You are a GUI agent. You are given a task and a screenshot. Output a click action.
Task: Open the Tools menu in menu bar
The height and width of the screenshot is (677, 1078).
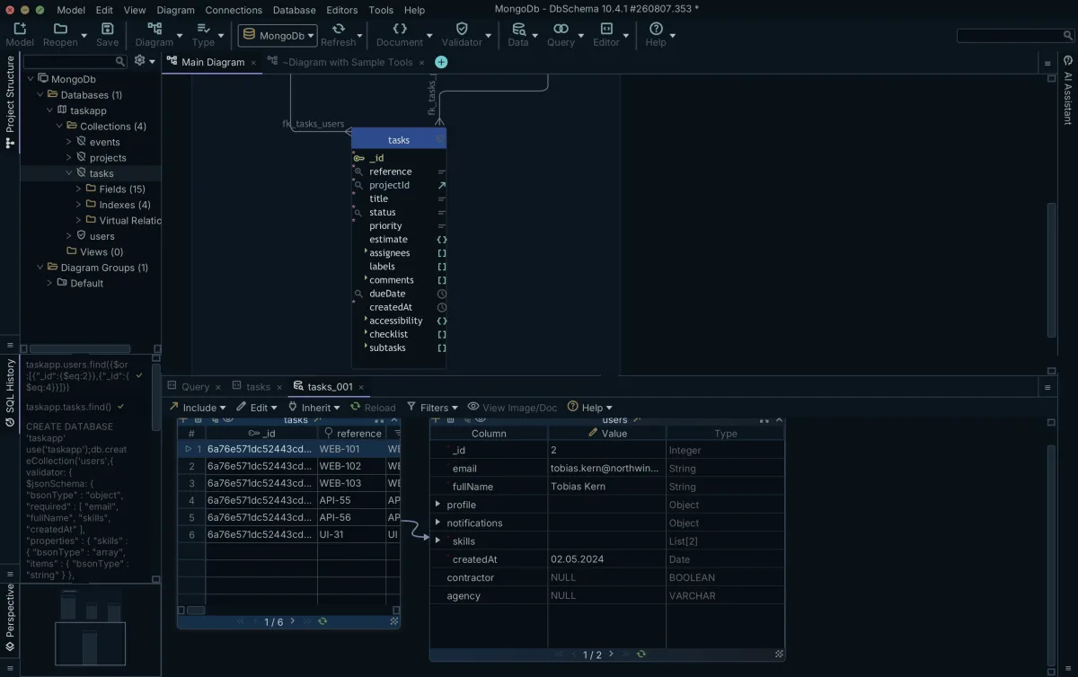click(381, 10)
